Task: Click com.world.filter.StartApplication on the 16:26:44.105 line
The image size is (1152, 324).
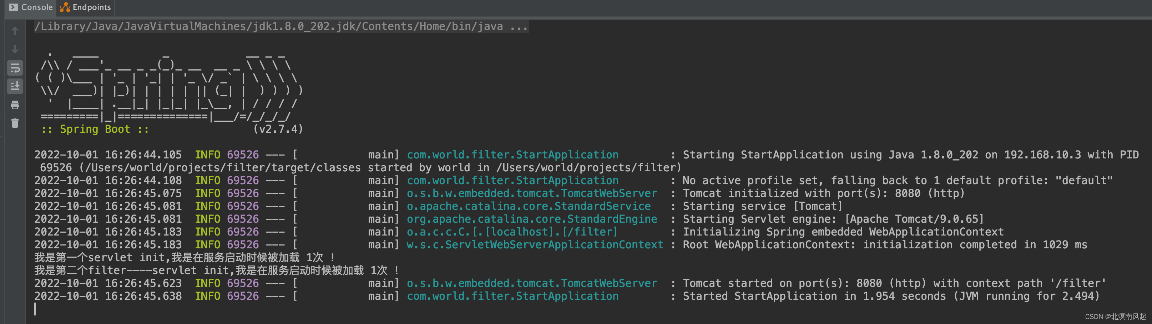Action: (512, 155)
